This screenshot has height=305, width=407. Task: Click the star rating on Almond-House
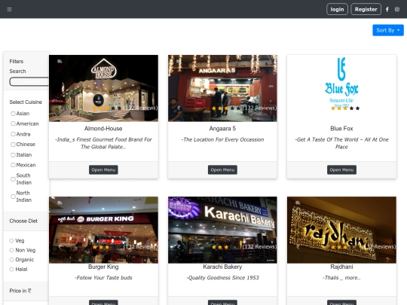point(107,108)
